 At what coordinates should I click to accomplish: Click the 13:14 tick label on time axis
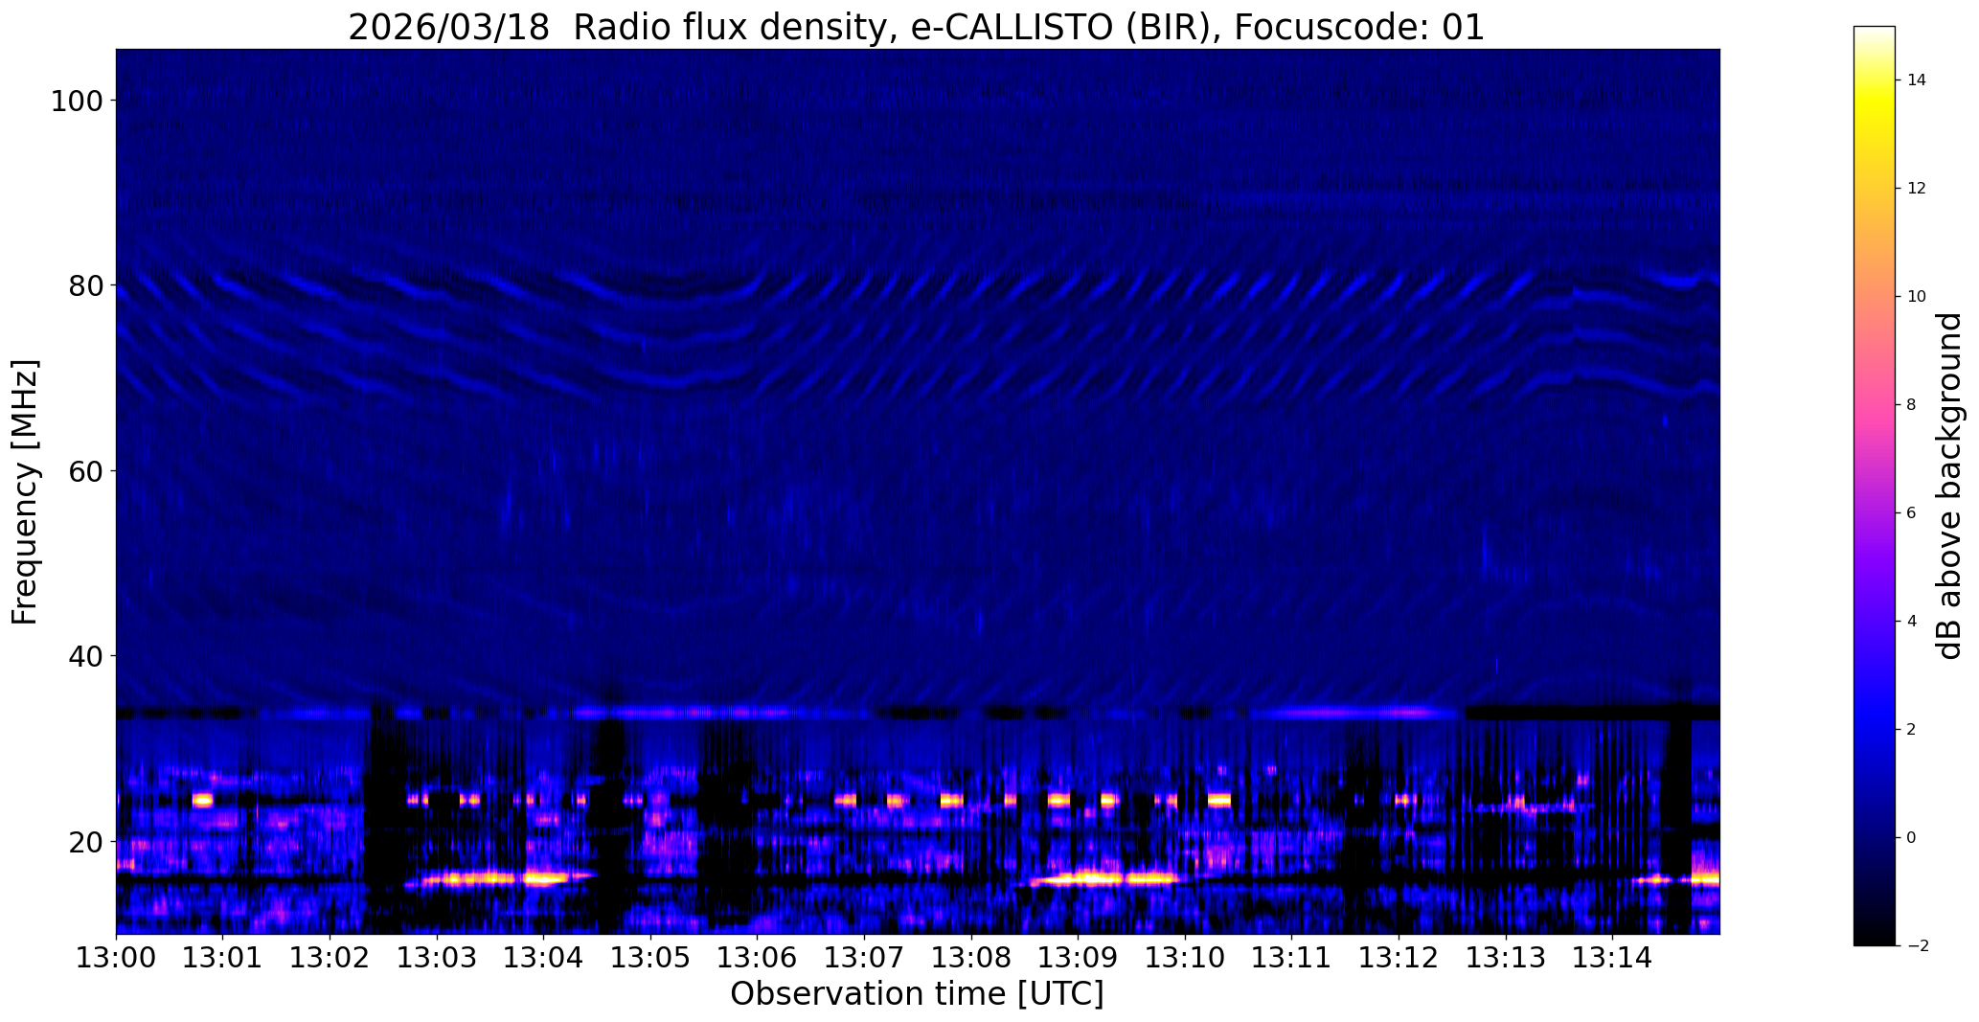pyautogui.click(x=1612, y=956)
